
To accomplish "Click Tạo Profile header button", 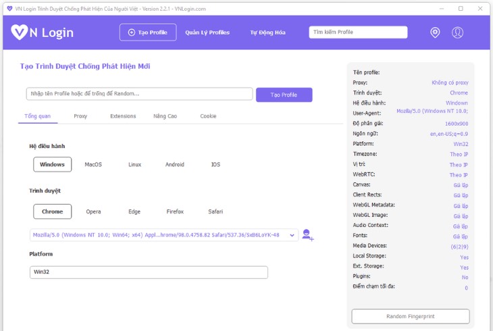I will 148,32.
